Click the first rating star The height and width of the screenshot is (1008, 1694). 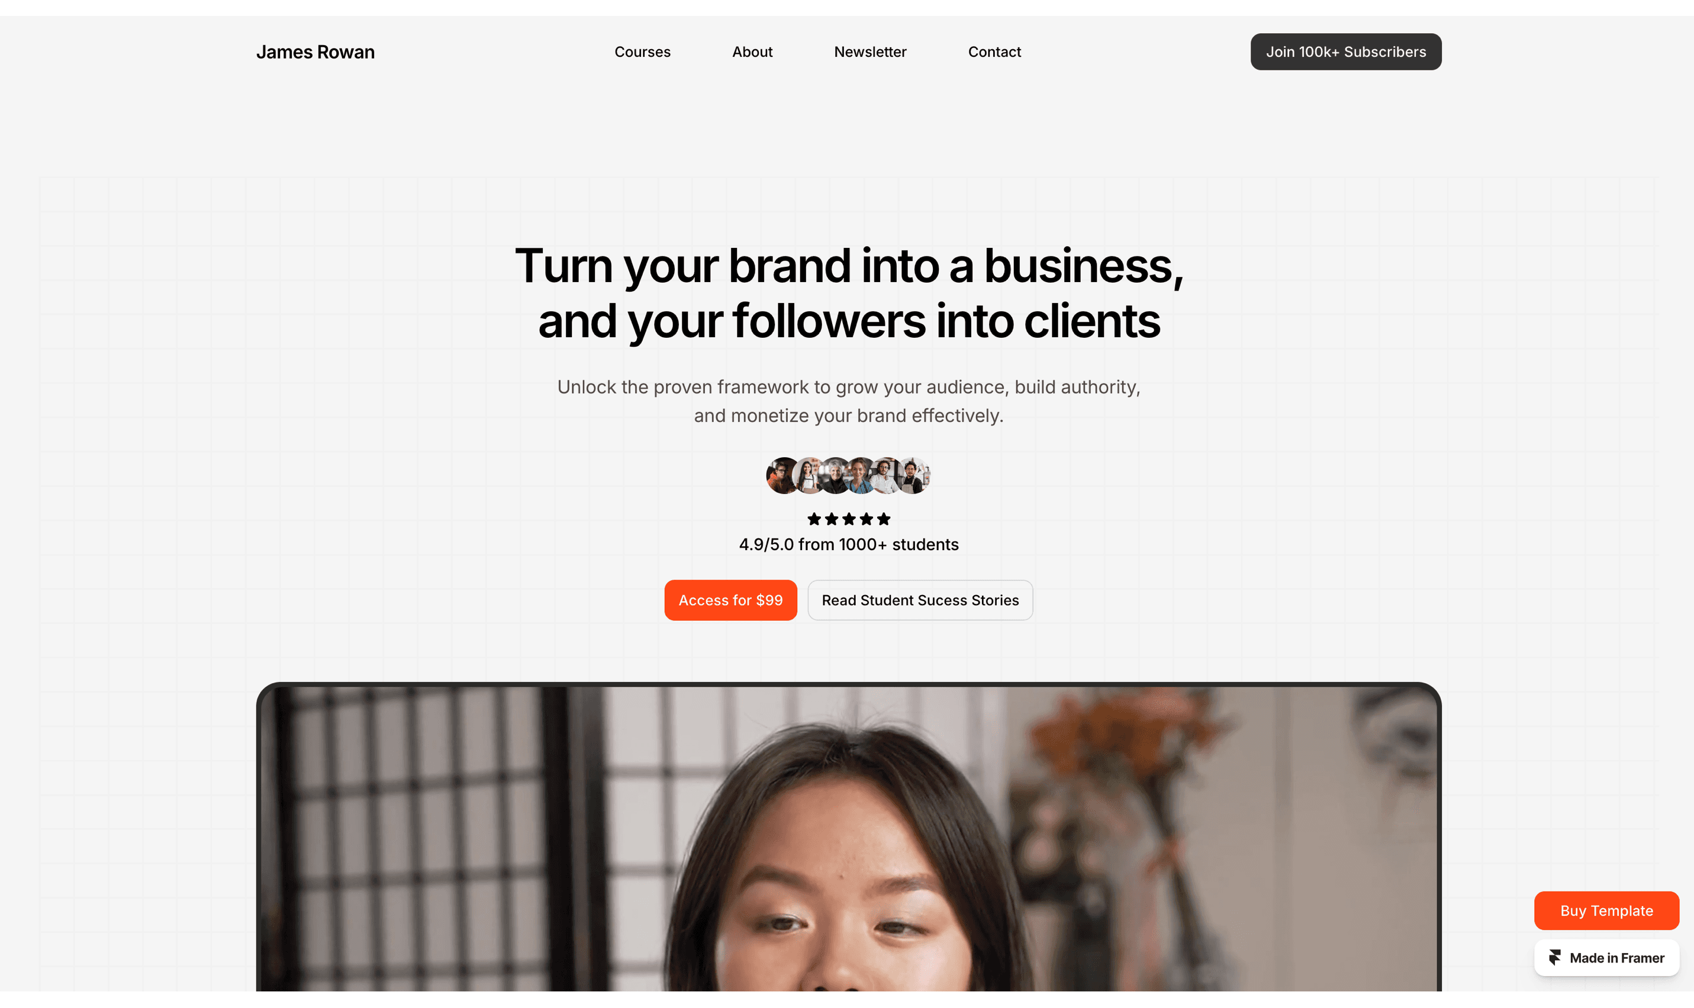(x=814, y=519)
